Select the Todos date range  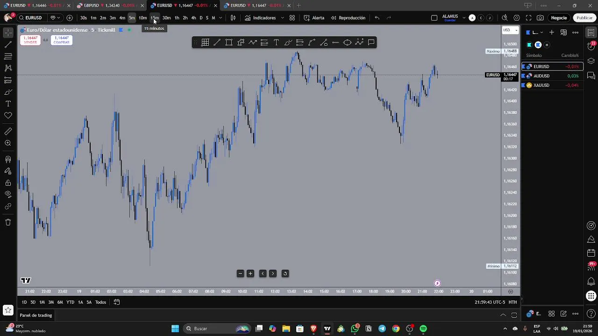tap(100, 302)
